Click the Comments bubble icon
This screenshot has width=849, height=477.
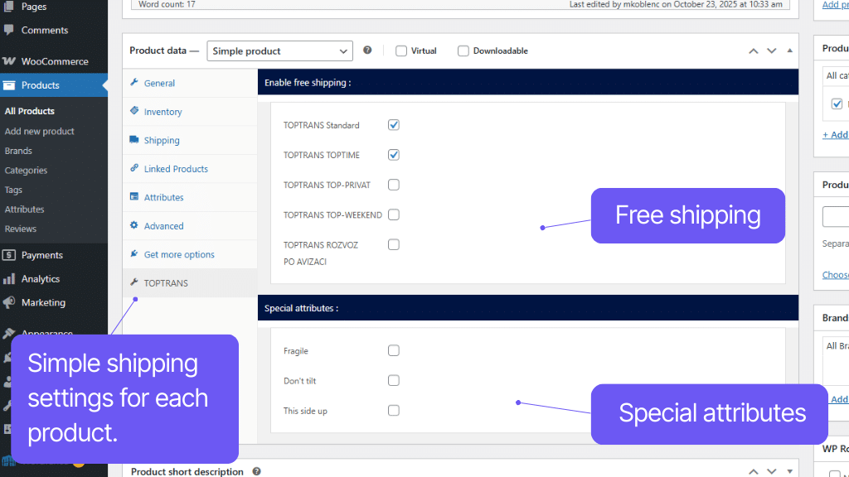click(8, 30)
